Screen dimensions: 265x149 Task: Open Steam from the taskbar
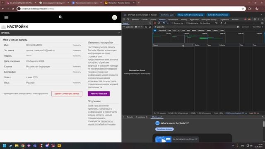[10, 146]
